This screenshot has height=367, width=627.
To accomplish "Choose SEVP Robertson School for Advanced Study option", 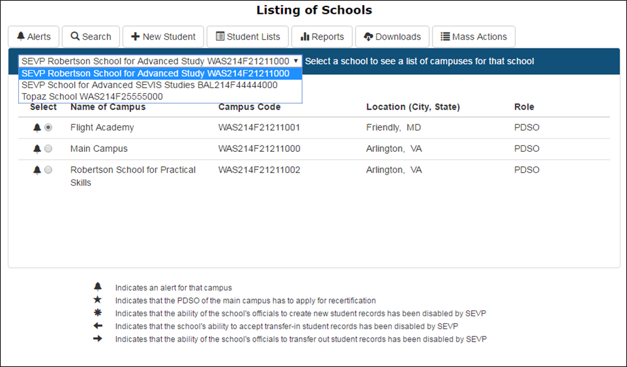I will [x=160, y=74].
